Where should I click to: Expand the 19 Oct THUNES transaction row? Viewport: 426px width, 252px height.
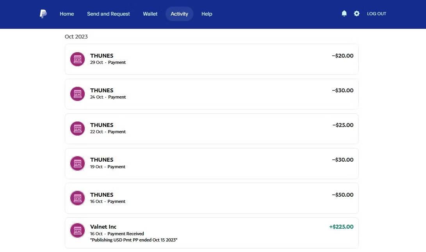(x=212, y=163)
